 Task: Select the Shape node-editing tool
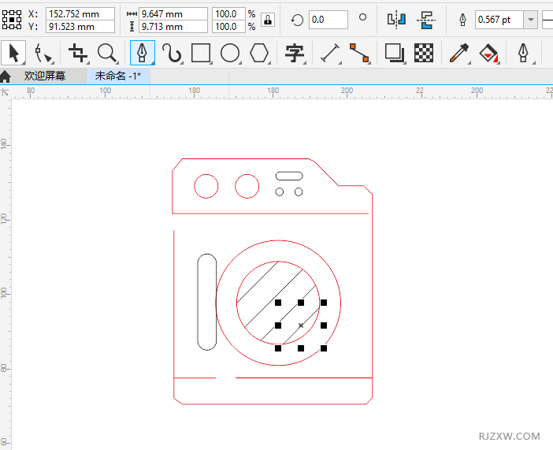click(x=44, y=54)
